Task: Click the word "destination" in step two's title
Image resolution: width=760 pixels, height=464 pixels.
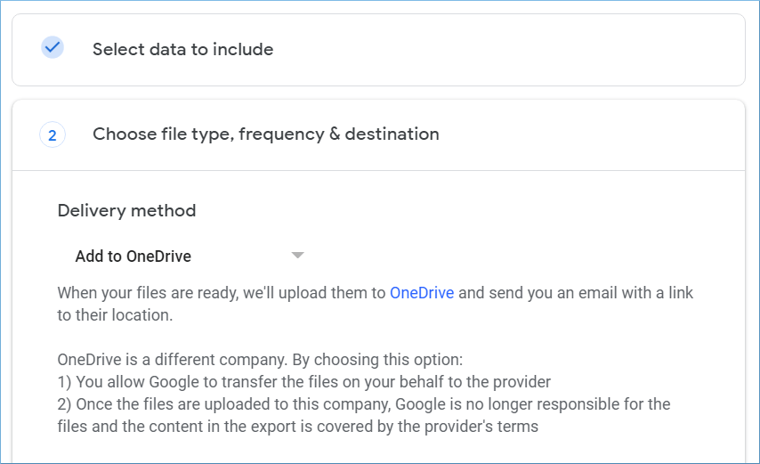Action: [x=392, y=134]
